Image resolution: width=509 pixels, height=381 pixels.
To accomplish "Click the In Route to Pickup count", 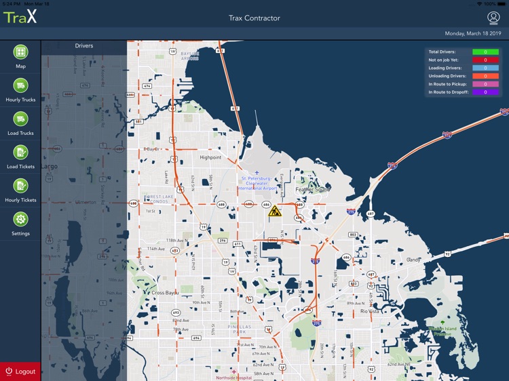I will (485, 84).
